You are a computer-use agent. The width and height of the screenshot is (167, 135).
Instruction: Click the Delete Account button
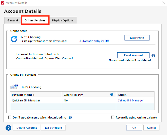[x=26, y=128]
